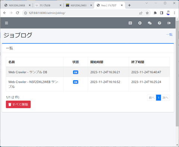Open the Chrome profile avatar
Screen dimensions: 179x147
[x=168, y=13]
